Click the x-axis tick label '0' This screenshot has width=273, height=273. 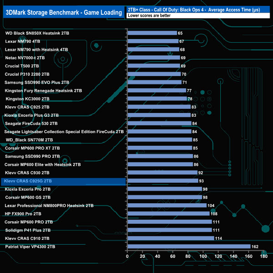coord(127,256)
